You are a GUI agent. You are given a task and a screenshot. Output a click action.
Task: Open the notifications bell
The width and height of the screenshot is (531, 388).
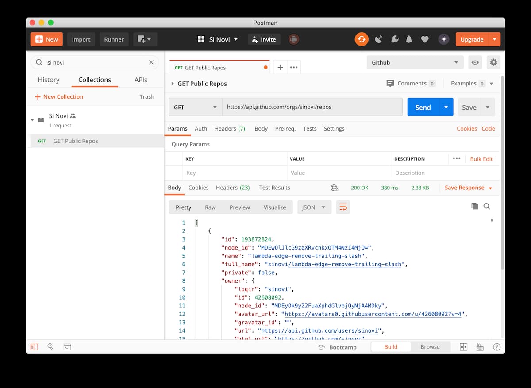click(x=409, y=39)
